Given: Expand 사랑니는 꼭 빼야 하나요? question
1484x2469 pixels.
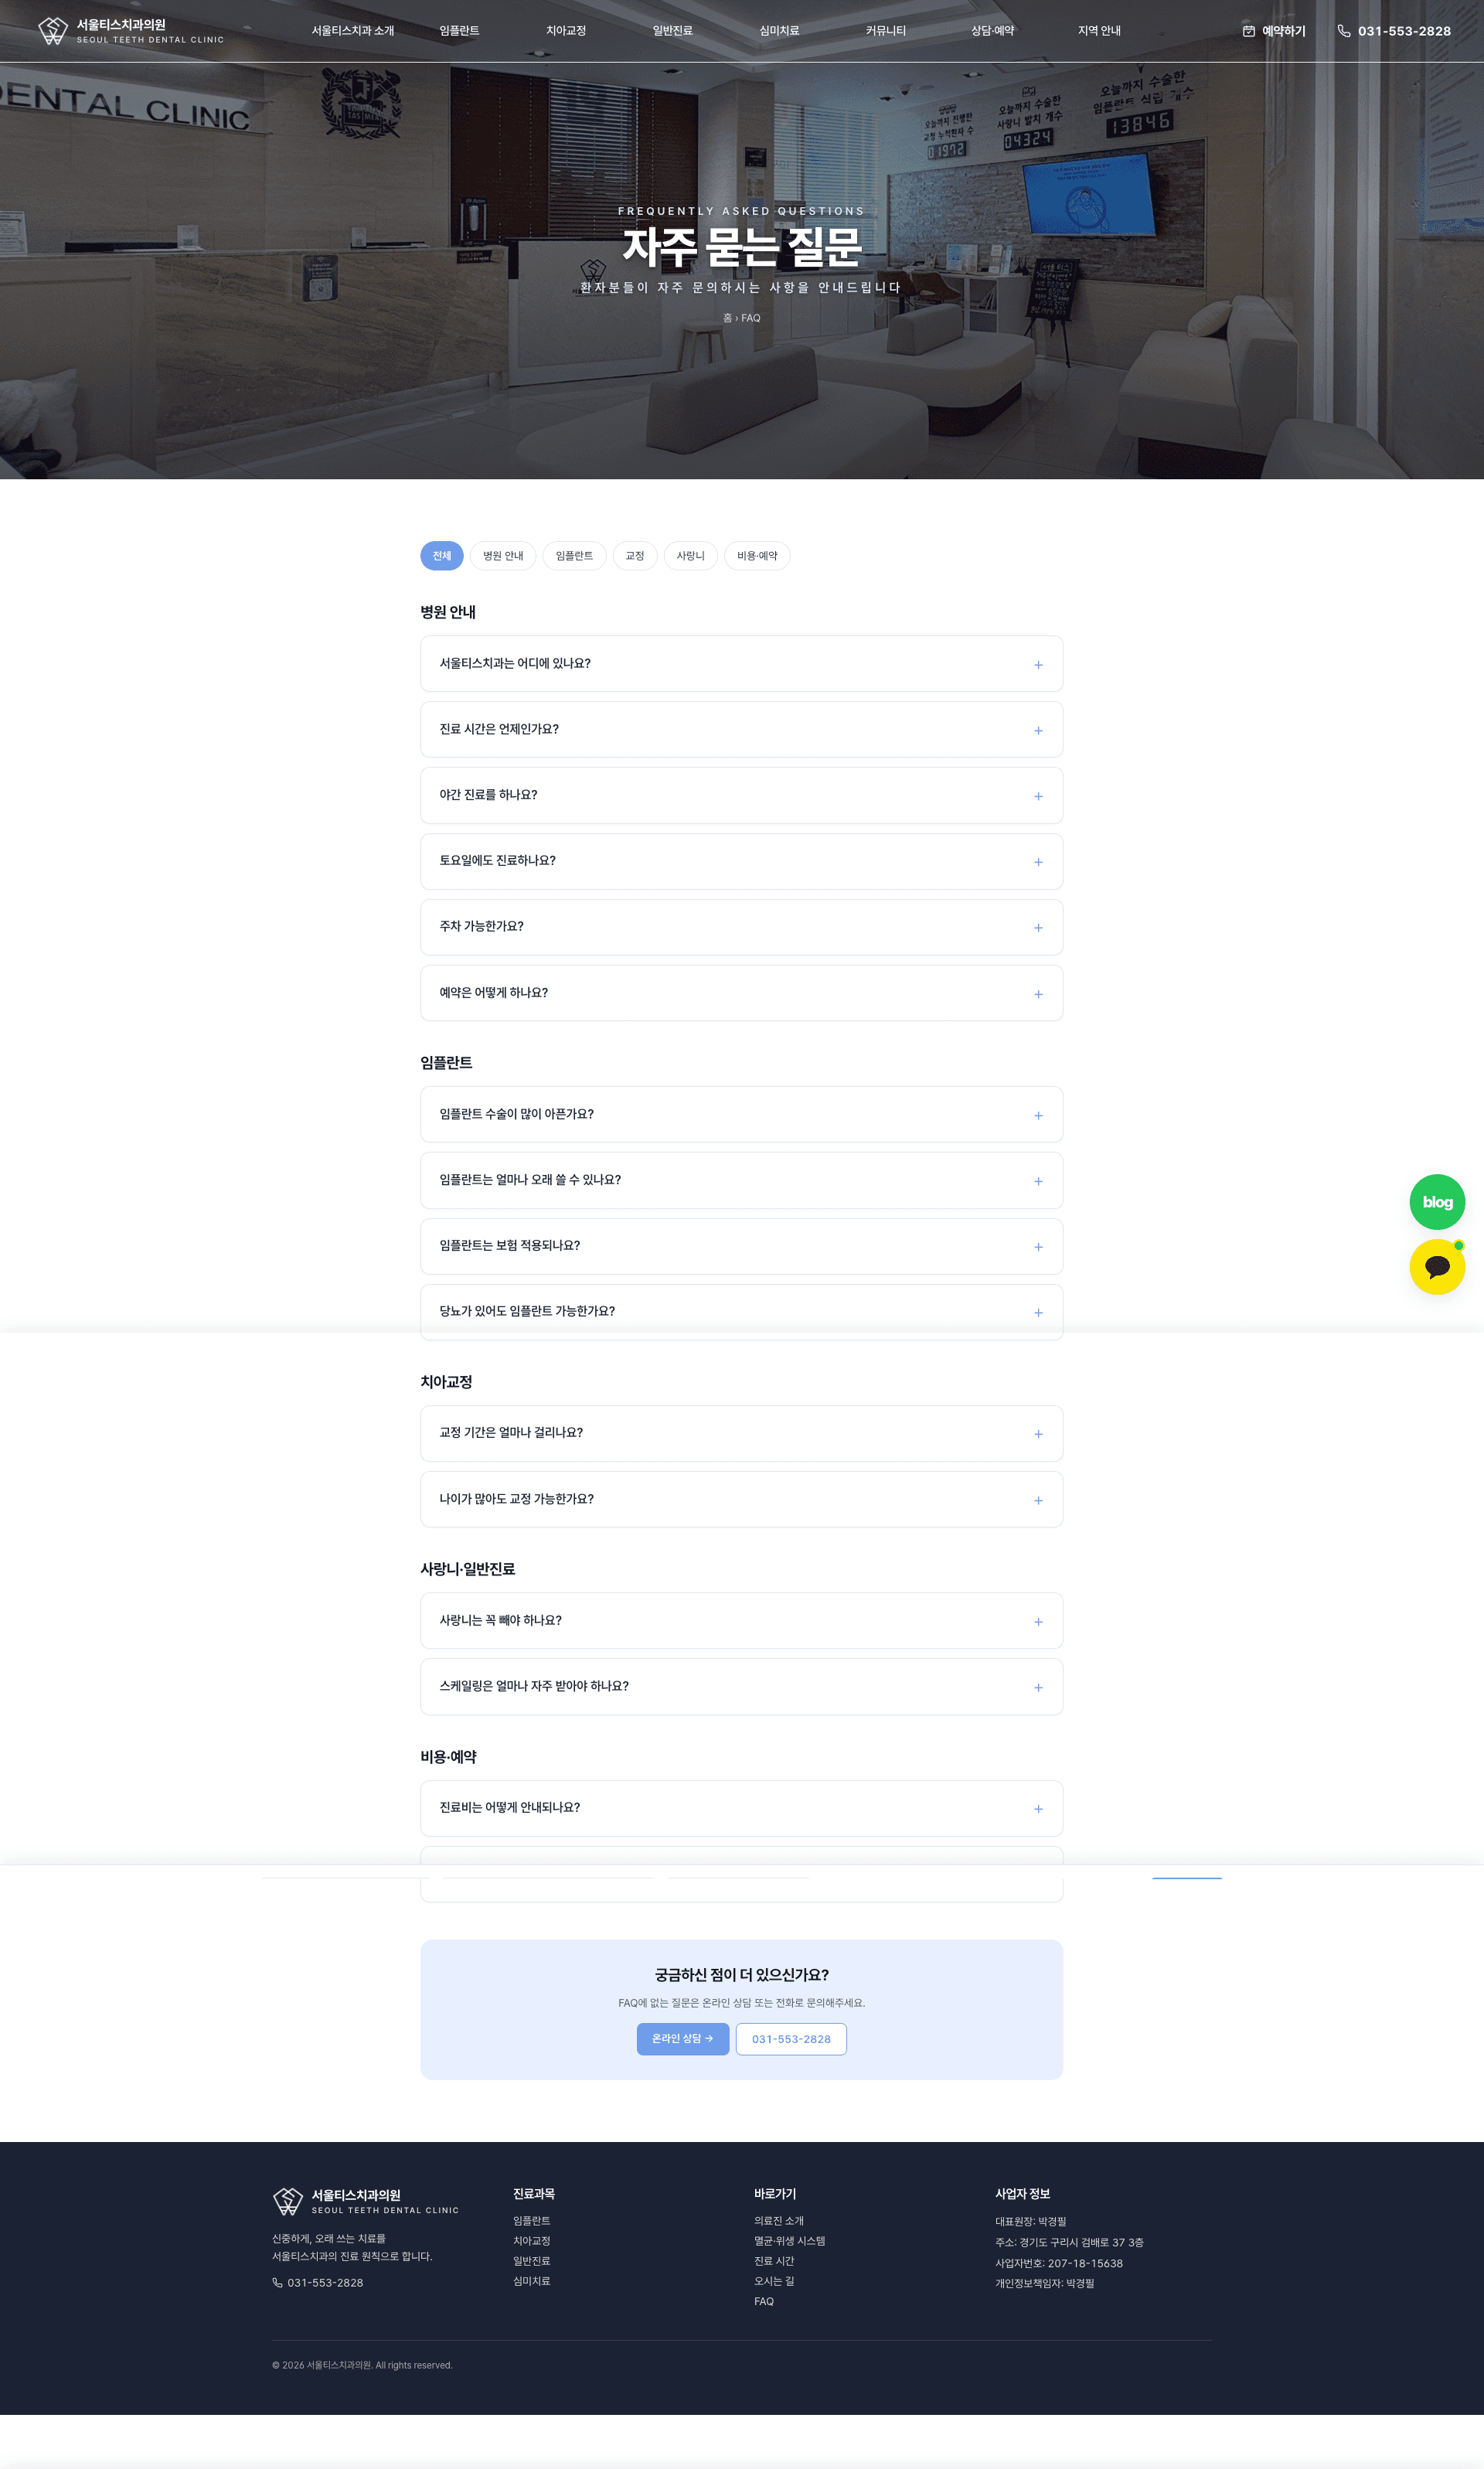Looking at the screenshot, I should pos(741,1621).
